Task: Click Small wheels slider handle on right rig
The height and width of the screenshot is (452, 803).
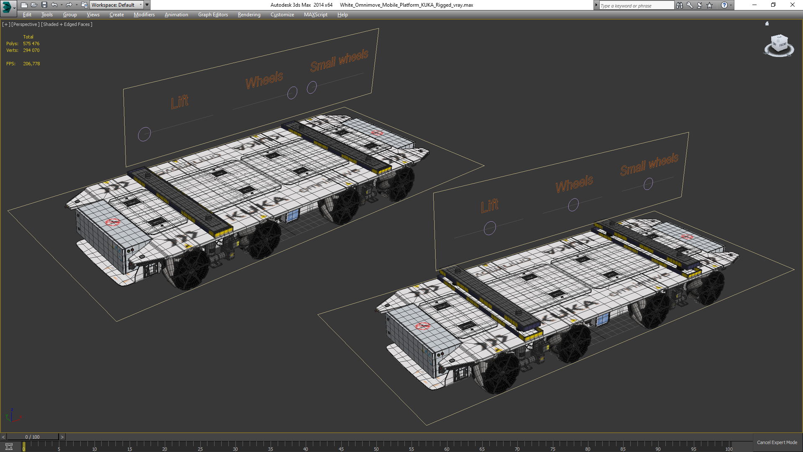Action: [x=648, y=184]
